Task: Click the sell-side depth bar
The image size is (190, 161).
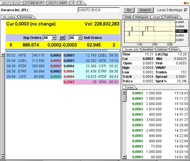Action: (111, 50)
